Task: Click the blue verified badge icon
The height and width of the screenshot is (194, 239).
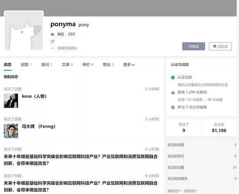Action: (x=173, y=78)
